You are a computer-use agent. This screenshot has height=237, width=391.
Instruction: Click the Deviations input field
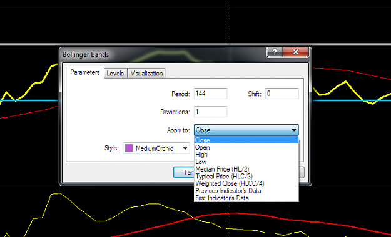pos(210,112)
